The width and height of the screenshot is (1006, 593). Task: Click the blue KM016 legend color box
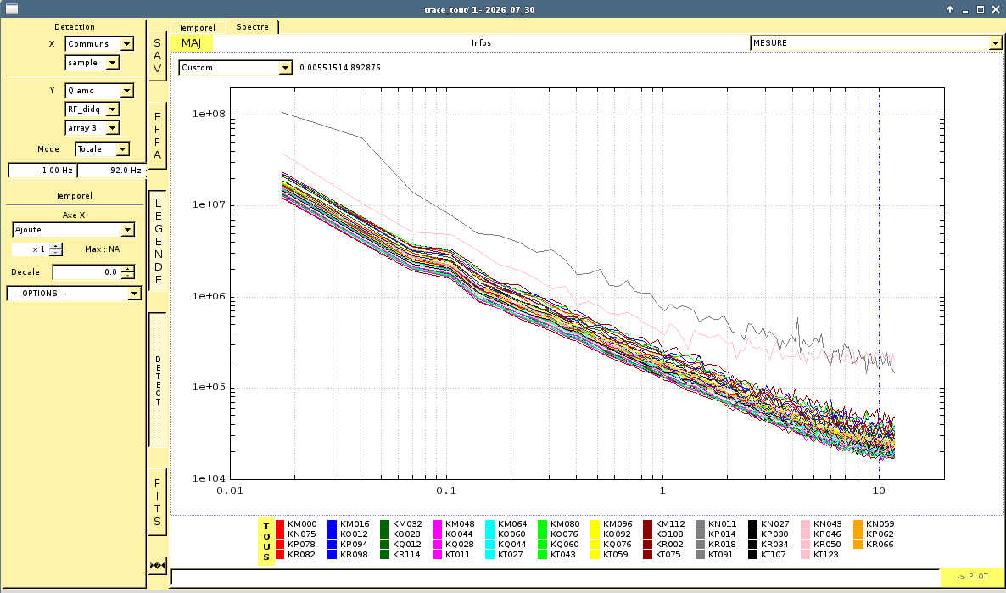(333, 524)
